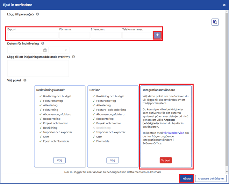Click the invitation message text area

coord(38,68)
